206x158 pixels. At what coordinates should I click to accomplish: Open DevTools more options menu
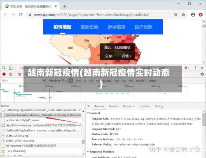[195, 68]
